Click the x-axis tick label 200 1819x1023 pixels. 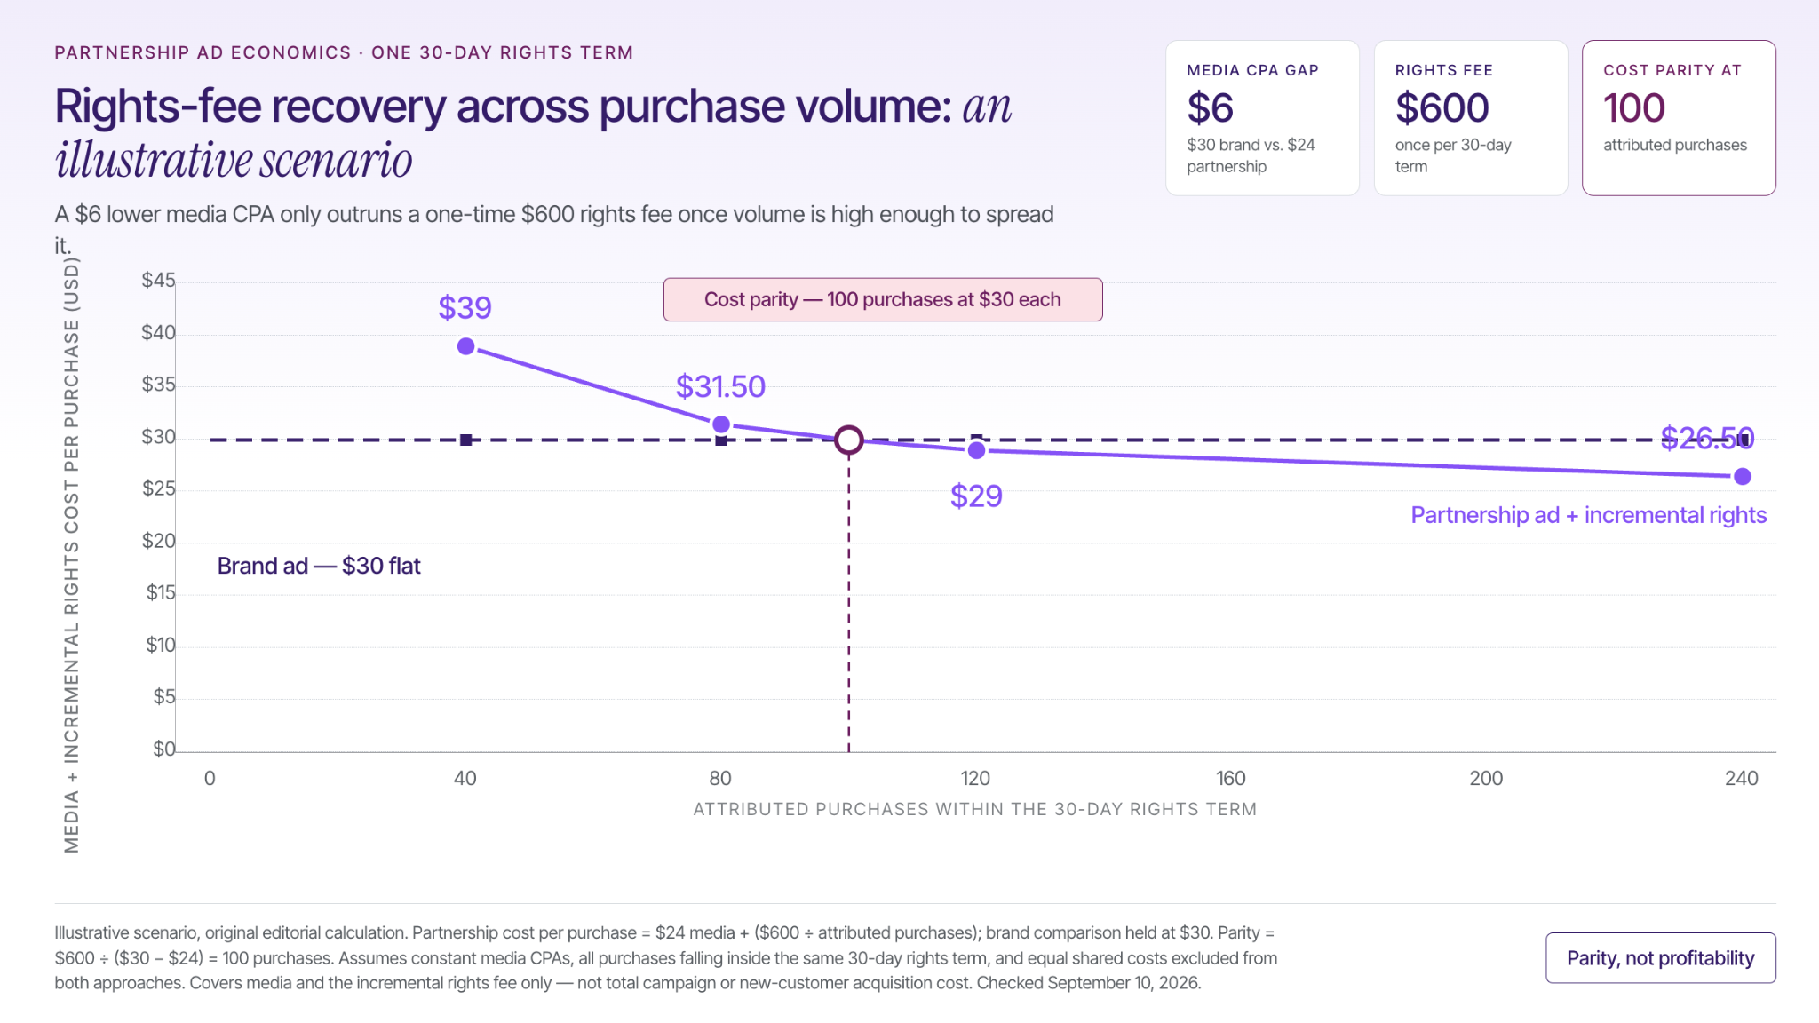[x=1486, y=779]
